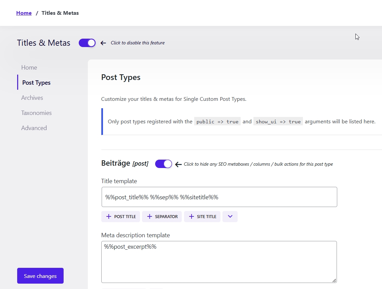Disable the Titles & Metas feature toggle
Screen dimensions: 382x289
click(x=87, y=43)
